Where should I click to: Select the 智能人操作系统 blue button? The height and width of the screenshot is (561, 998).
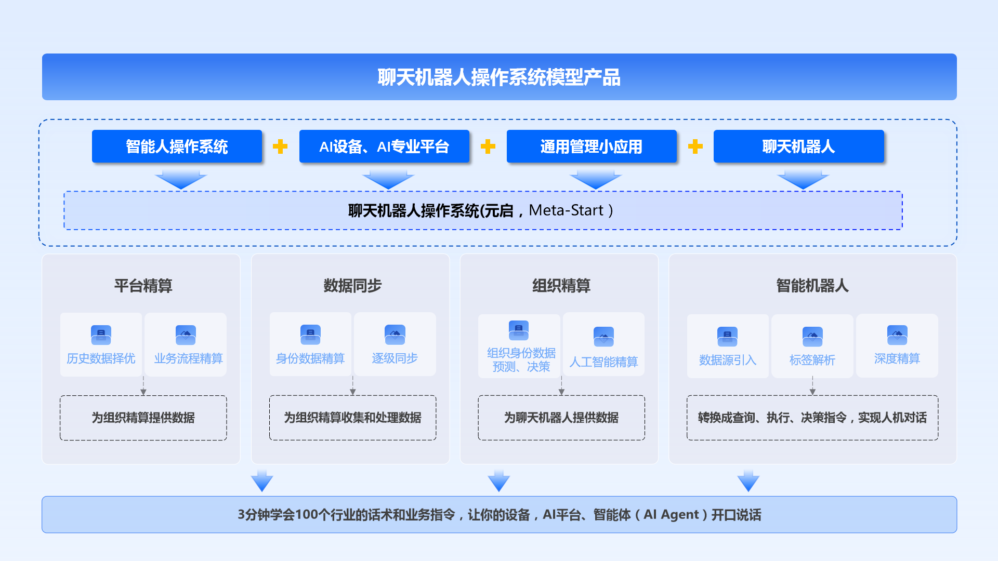[177, 146]
